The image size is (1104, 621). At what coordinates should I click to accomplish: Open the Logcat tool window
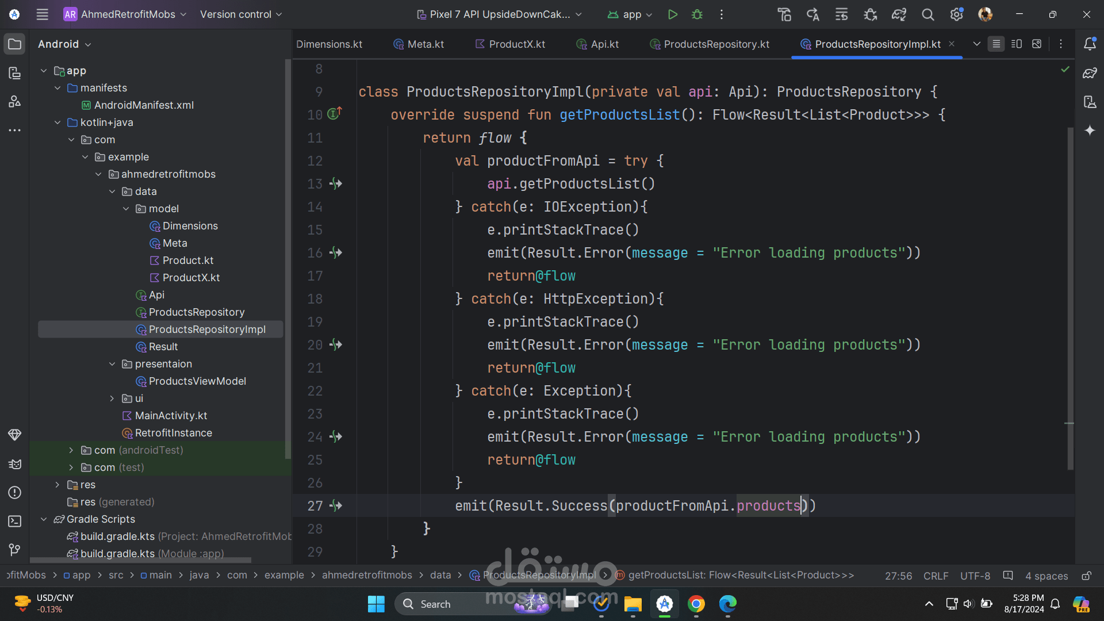(15, 464)
